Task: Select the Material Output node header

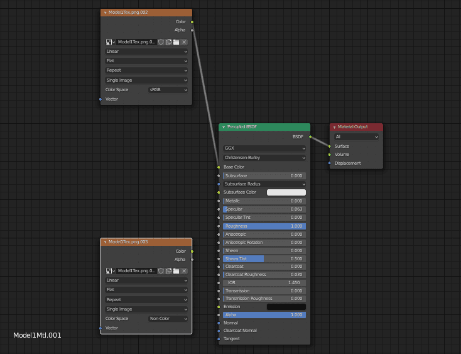Action: [x=356, y=127]
